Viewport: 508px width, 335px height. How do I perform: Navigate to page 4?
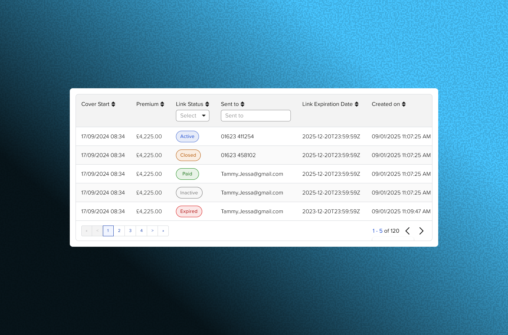tap(141, 231)
